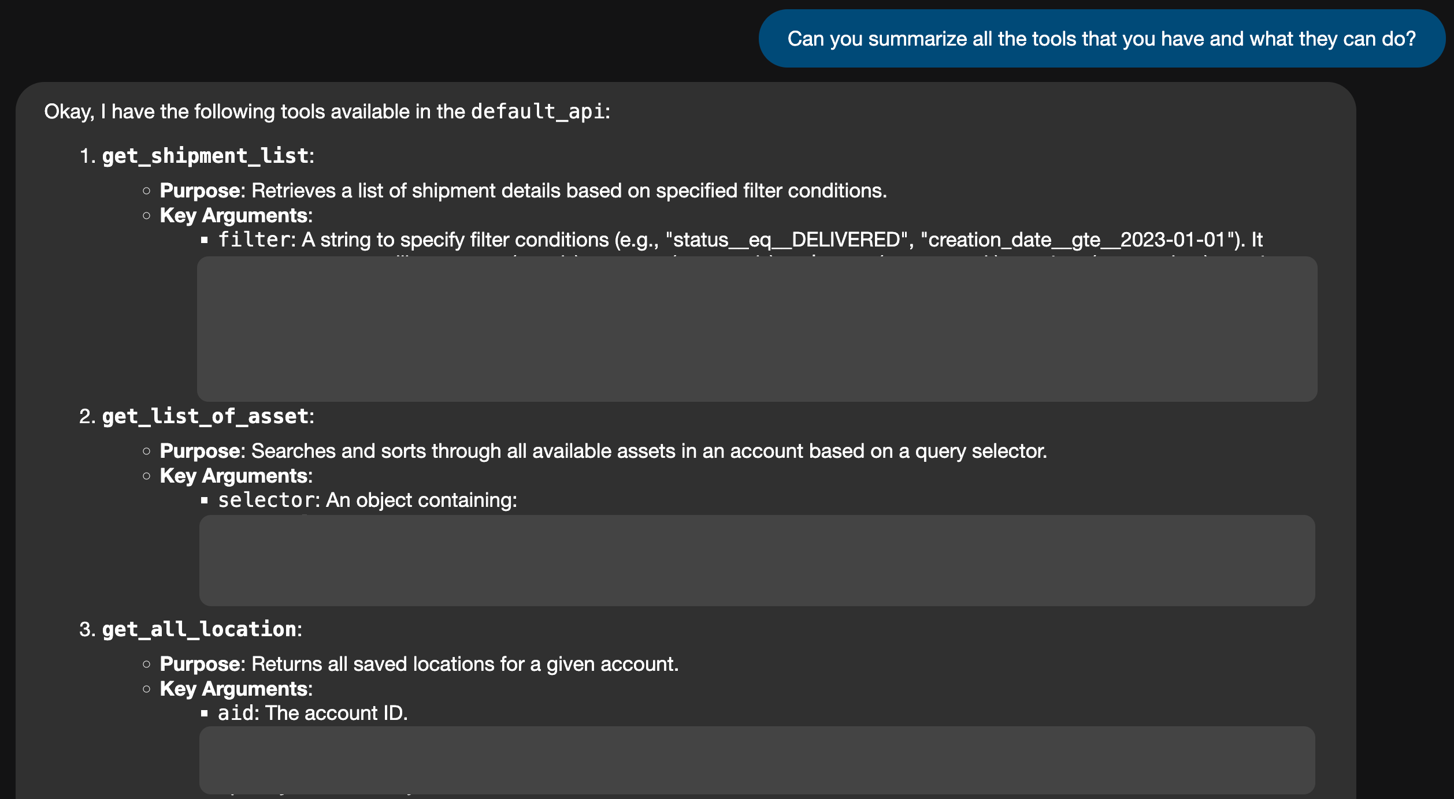
Task: Click the Purpose line about saved locations
Action: pos(419,664)
